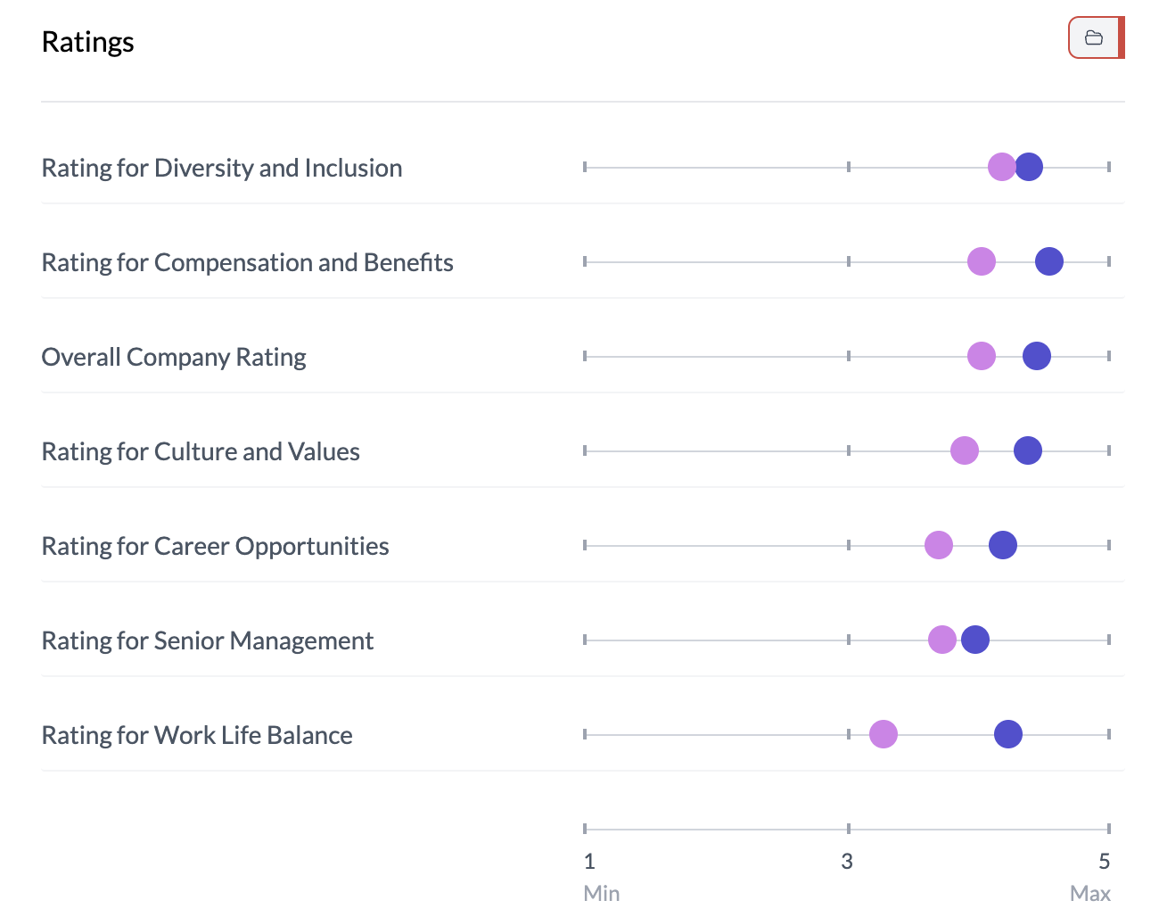This screenshot has height=917, width=1159.
Task: Click the left endpoint of the Work Life Balance scale
Action: (x=586, y=733)
